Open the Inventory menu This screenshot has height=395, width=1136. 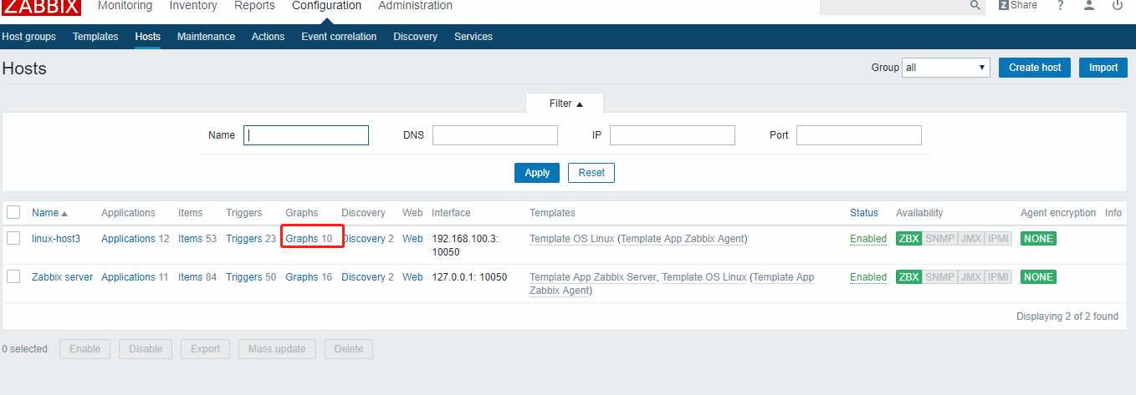pos(193,6)
